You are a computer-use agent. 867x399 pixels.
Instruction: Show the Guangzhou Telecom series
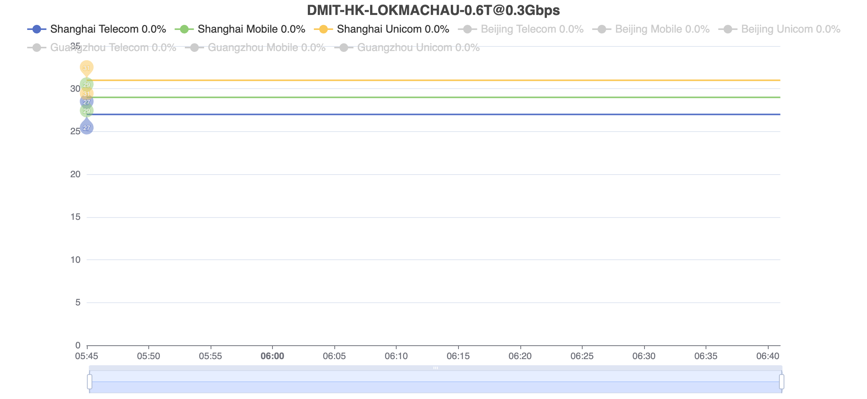tap(102, 48)
